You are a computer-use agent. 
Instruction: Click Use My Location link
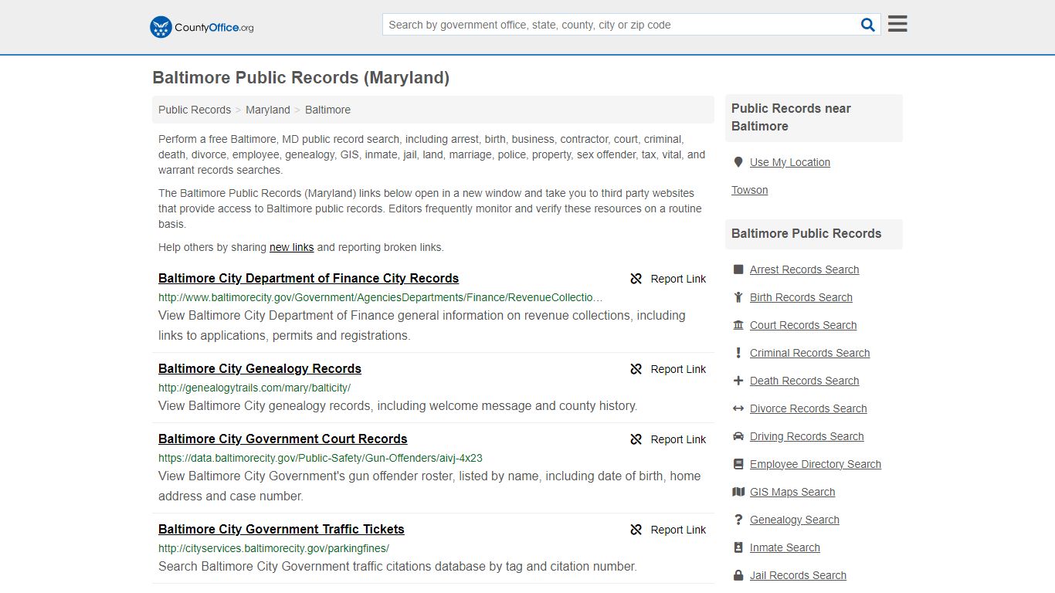[790, 162]
